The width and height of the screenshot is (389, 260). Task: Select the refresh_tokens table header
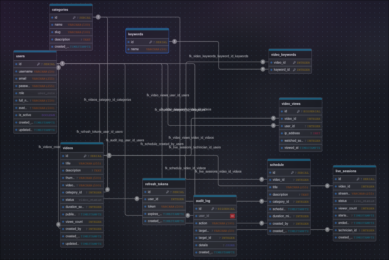pyautogui.click(x=164, y=184)
